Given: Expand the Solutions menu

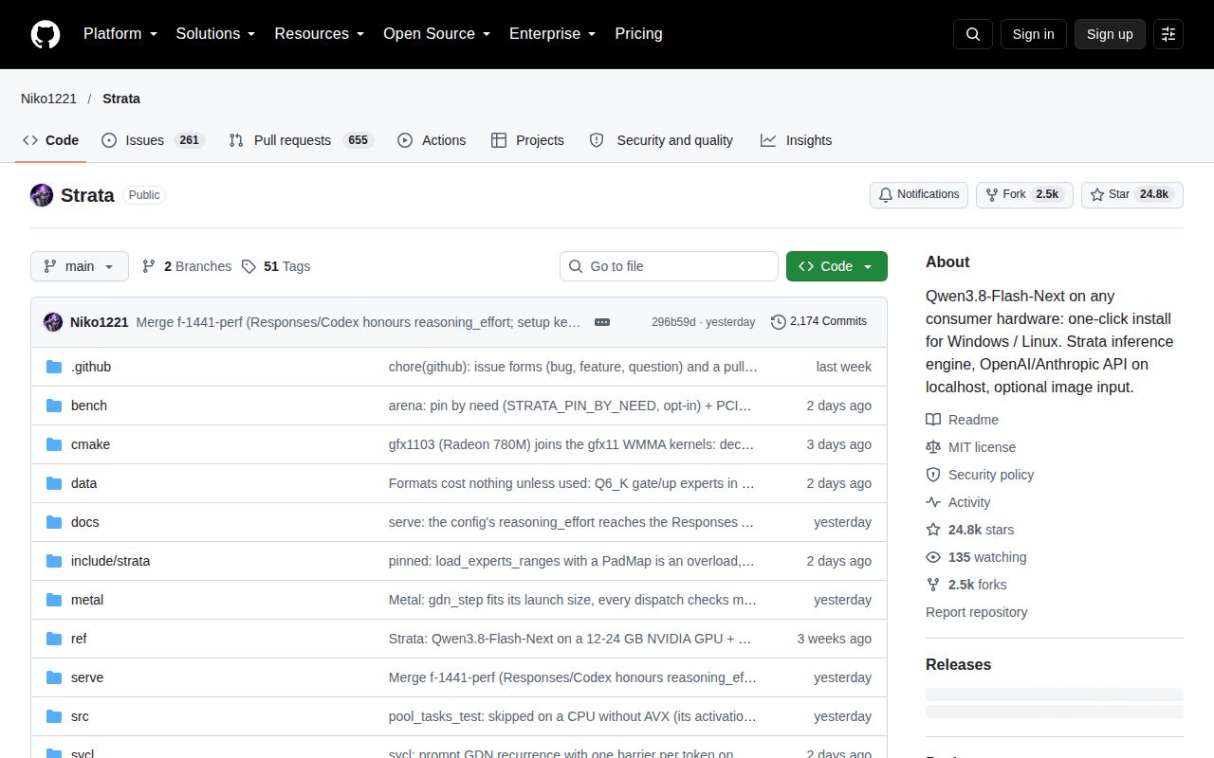Looking at the screenshot, I should pyautogui.click(x=216, y=34).
